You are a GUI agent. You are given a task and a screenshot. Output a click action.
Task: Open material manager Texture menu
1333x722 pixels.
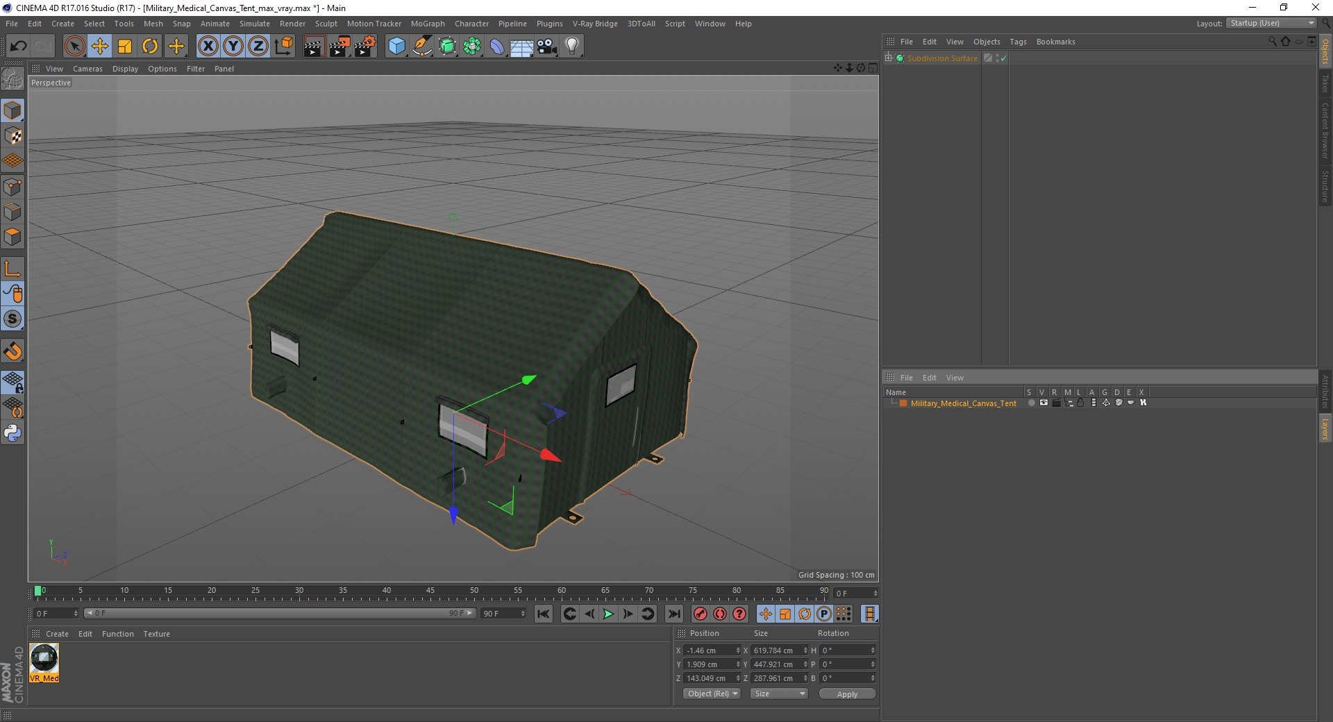point(156,634)
